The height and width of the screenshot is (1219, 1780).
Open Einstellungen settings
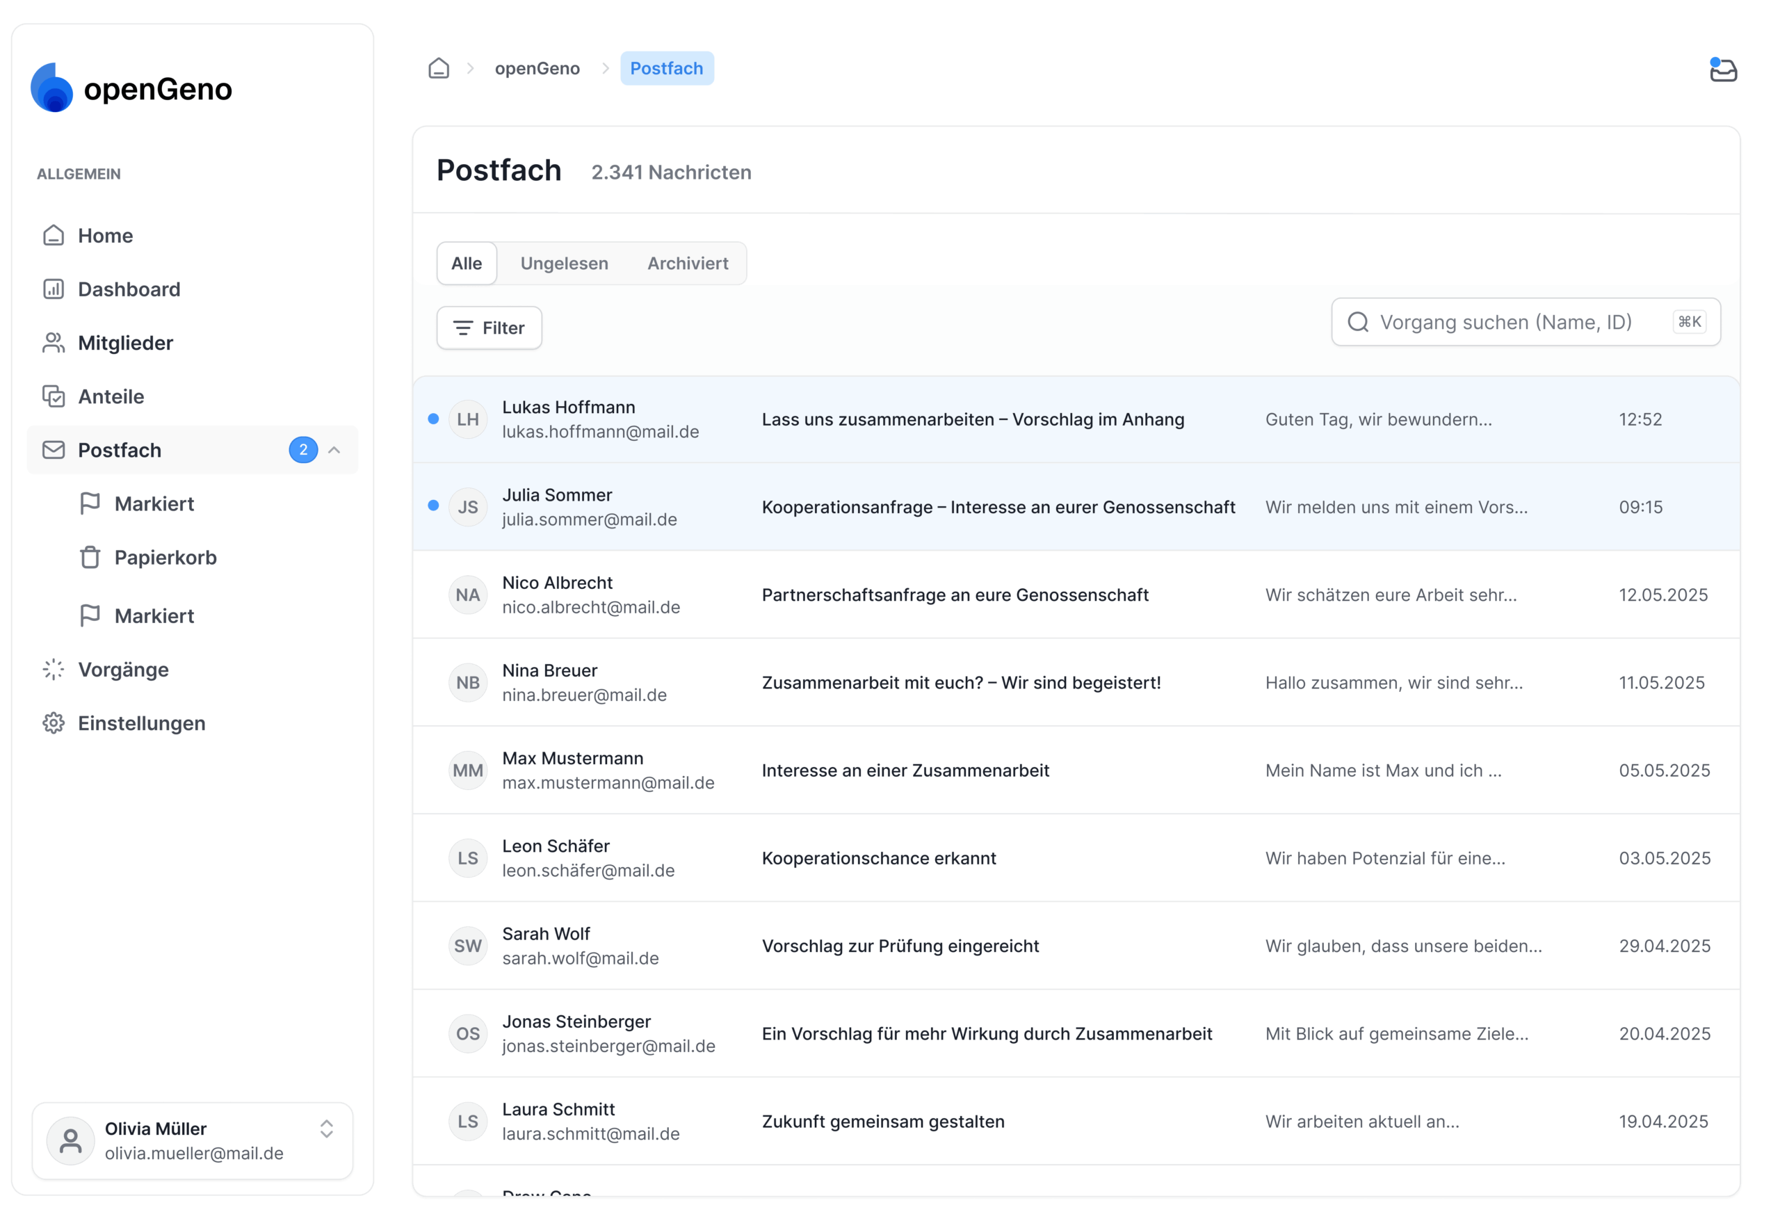point(141,722)
